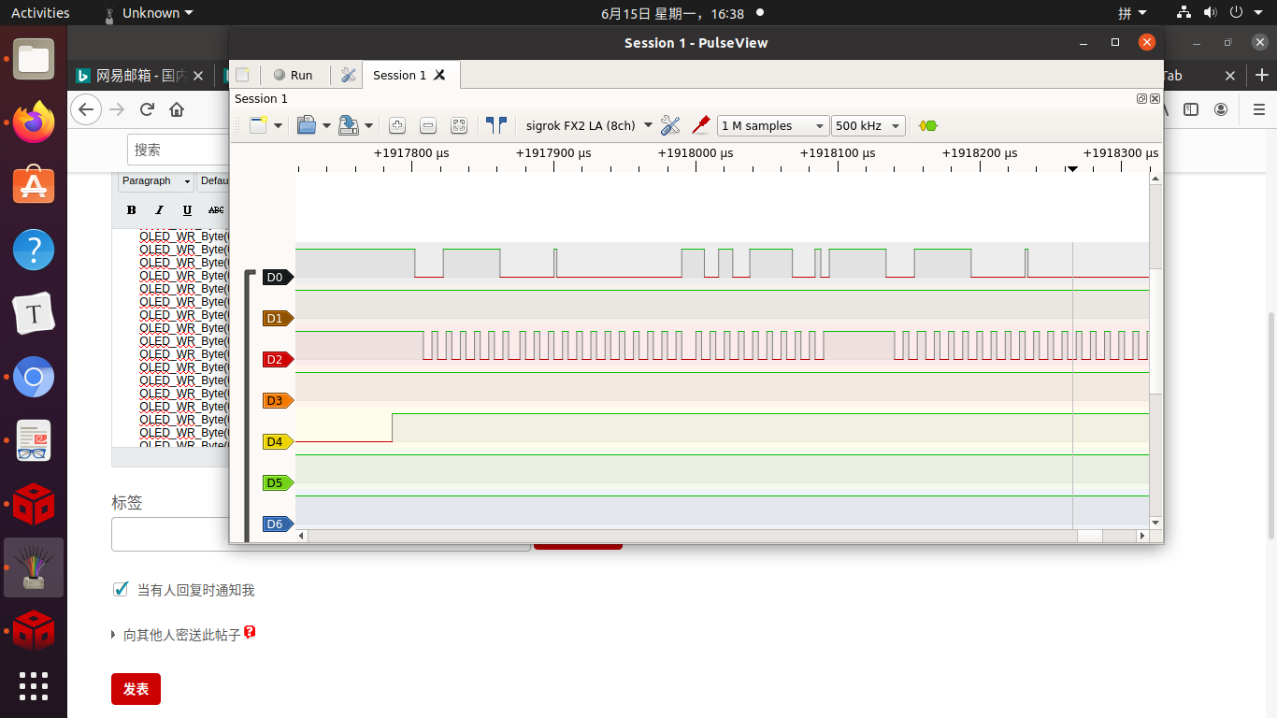Click the 搜索 search field

(x=178, y=150)
